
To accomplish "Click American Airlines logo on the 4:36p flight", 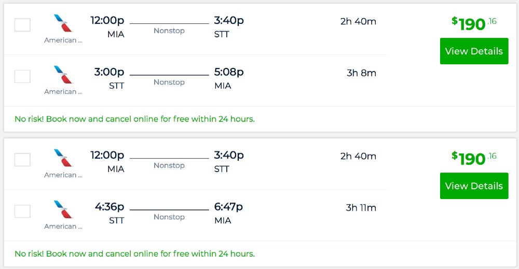I will 63,209.
